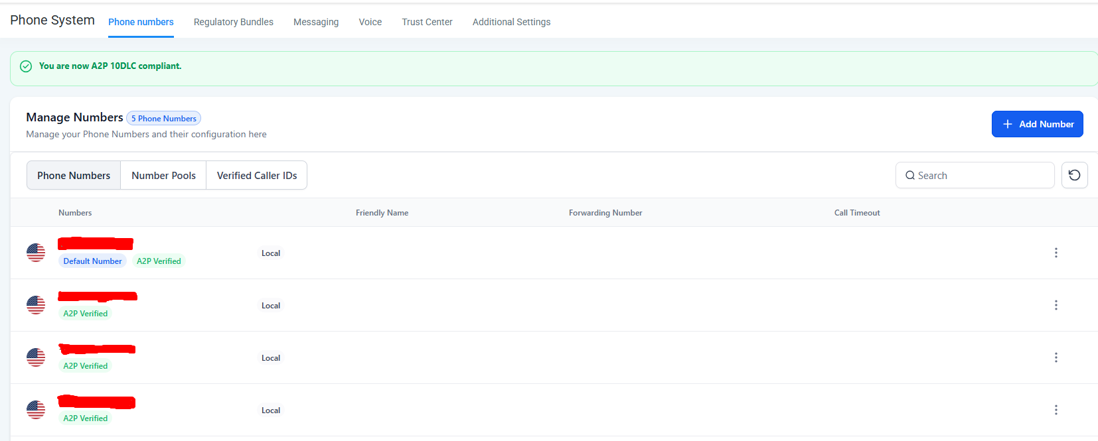The width and height of the screenshot is (1098, 441).
Task: Refresh the phone numbers list
Action: pos(1074,175)
